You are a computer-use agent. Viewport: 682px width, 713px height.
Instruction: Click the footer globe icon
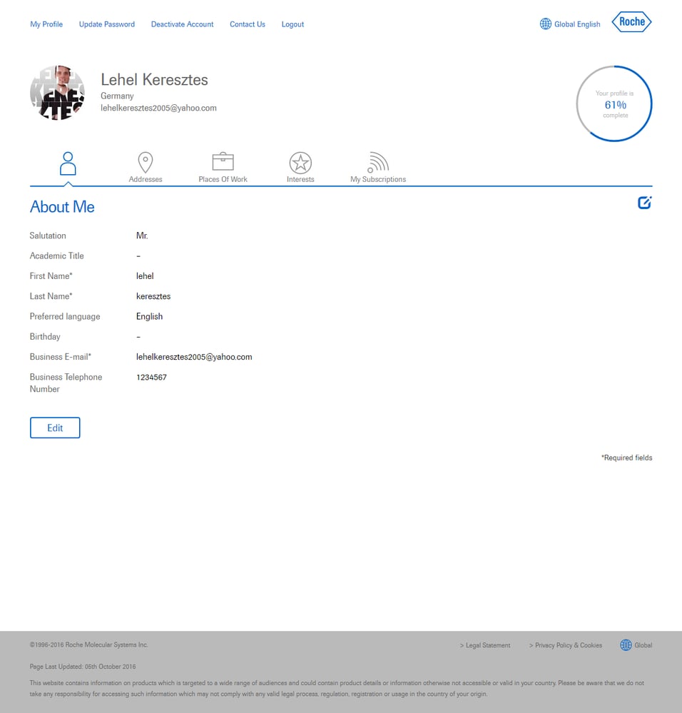pyautogui.click(x=626, y=644)
